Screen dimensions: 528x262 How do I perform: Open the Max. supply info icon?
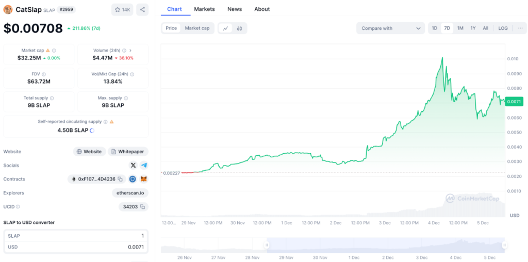[126, 98]
